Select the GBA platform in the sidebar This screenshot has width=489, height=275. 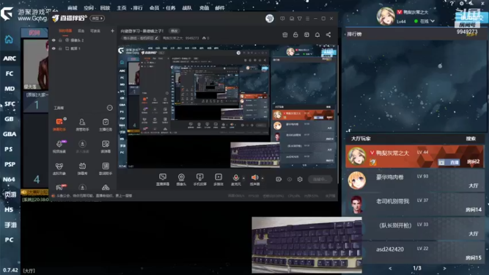click(x=9, y=134)
